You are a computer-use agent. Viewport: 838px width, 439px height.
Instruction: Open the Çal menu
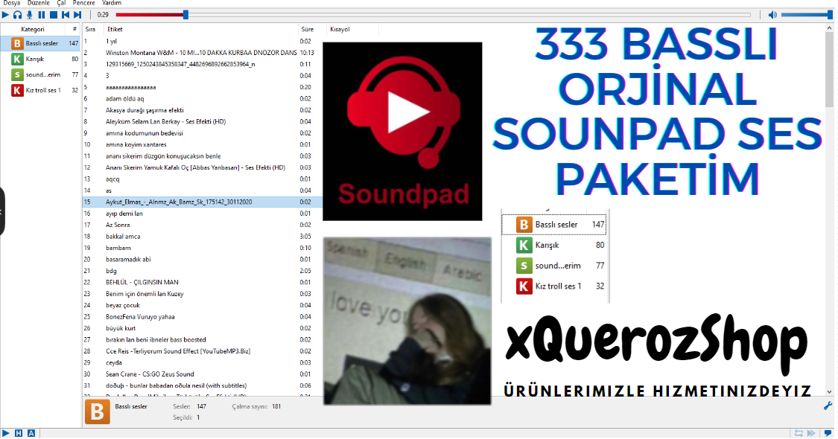click(x=62, y=3)
